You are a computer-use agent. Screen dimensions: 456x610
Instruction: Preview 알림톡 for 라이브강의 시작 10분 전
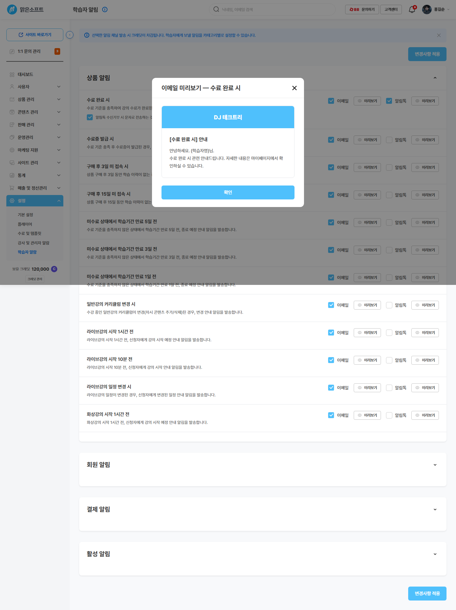[425, 360]
